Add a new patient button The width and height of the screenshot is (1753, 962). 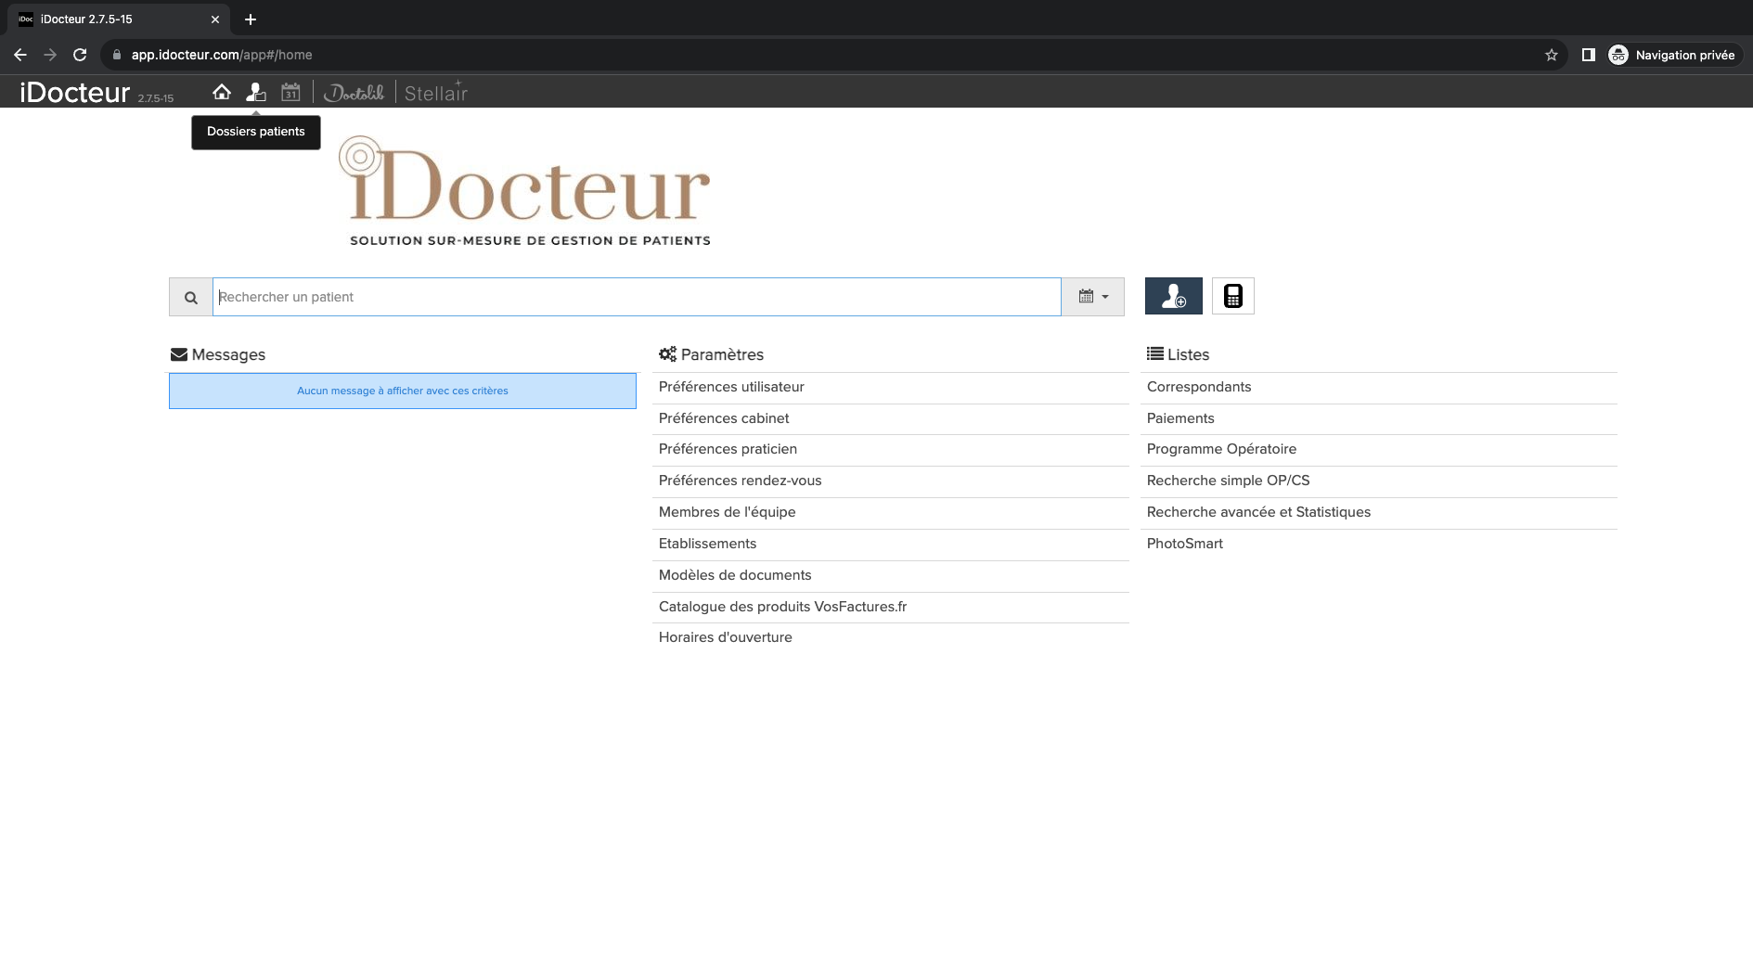tap(1174, 296)
